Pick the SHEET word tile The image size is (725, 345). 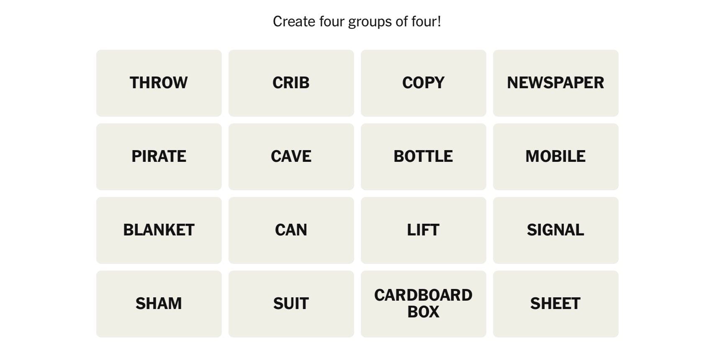(x=555, y=304)
